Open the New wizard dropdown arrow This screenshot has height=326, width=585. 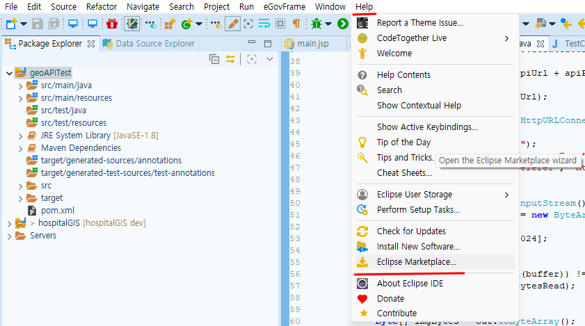[24, 24]
